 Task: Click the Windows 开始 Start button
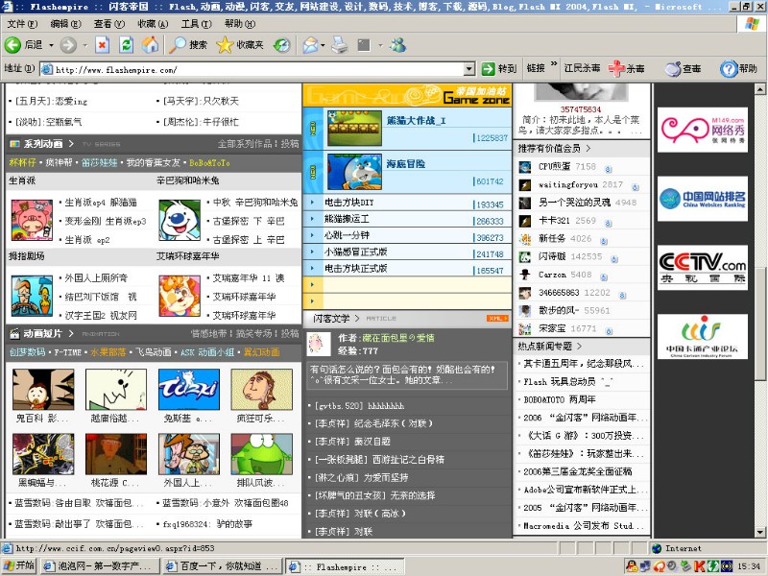click(18, 565)
